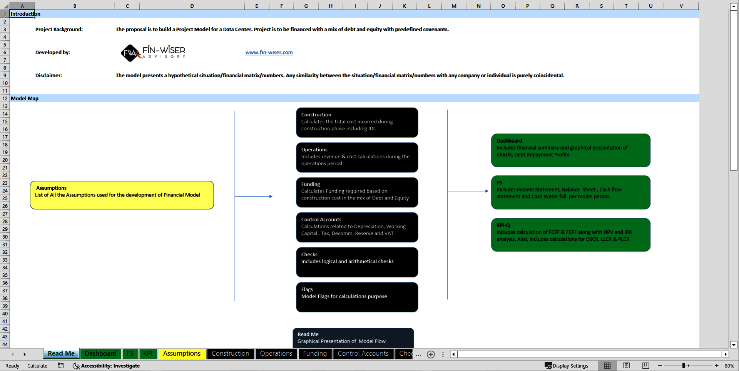Select the Normal view icon
The height and width of the screenshot is (371, 739).
tap(607, 366)
